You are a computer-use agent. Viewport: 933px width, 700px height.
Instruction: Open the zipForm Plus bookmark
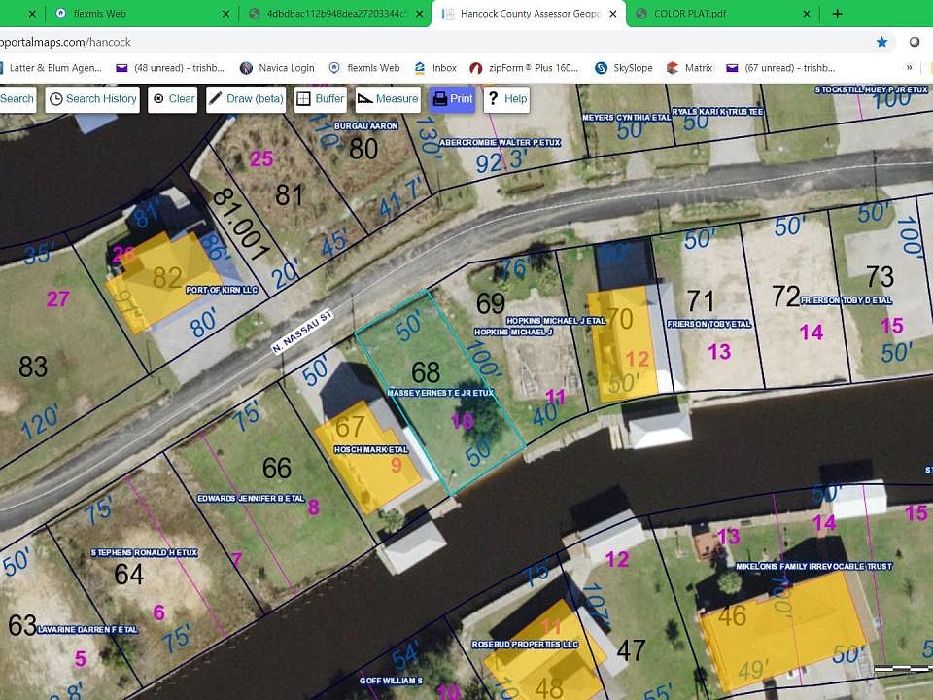pos(524,68)
